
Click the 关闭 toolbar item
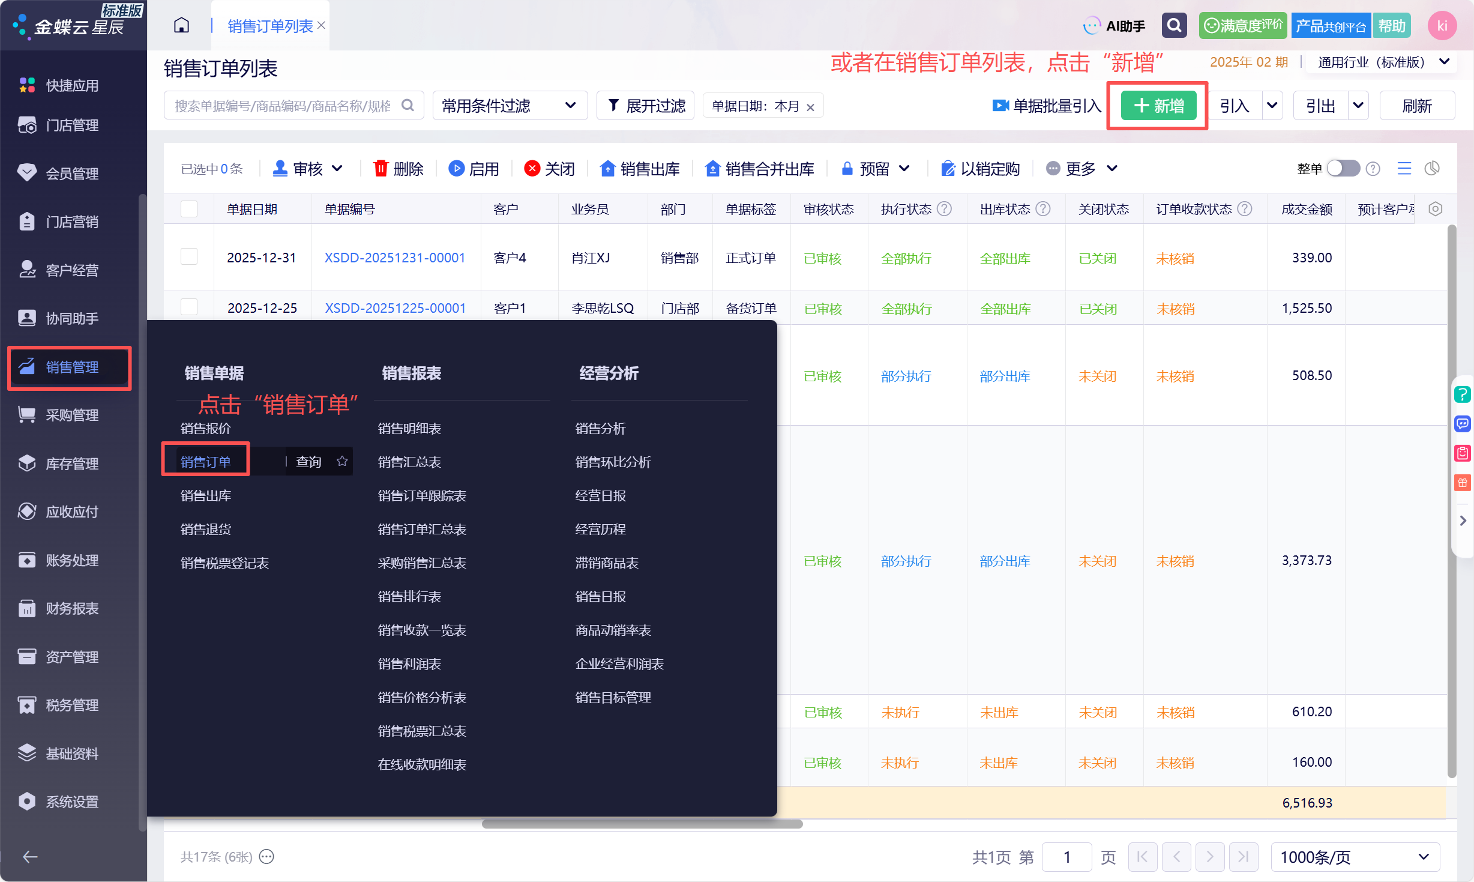pos(549,169)
